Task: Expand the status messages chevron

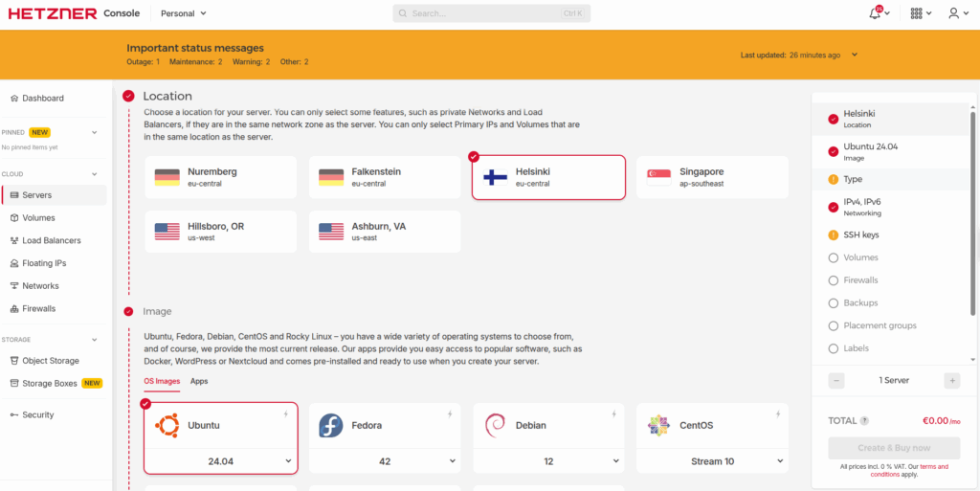Action: coord(855,55)
